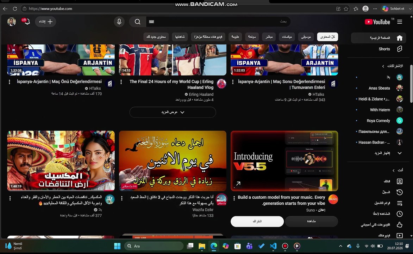The height and width of the screenshot is (254, 413).
Task: Click the sidebar vertical scrollbar
Action: 411,84
